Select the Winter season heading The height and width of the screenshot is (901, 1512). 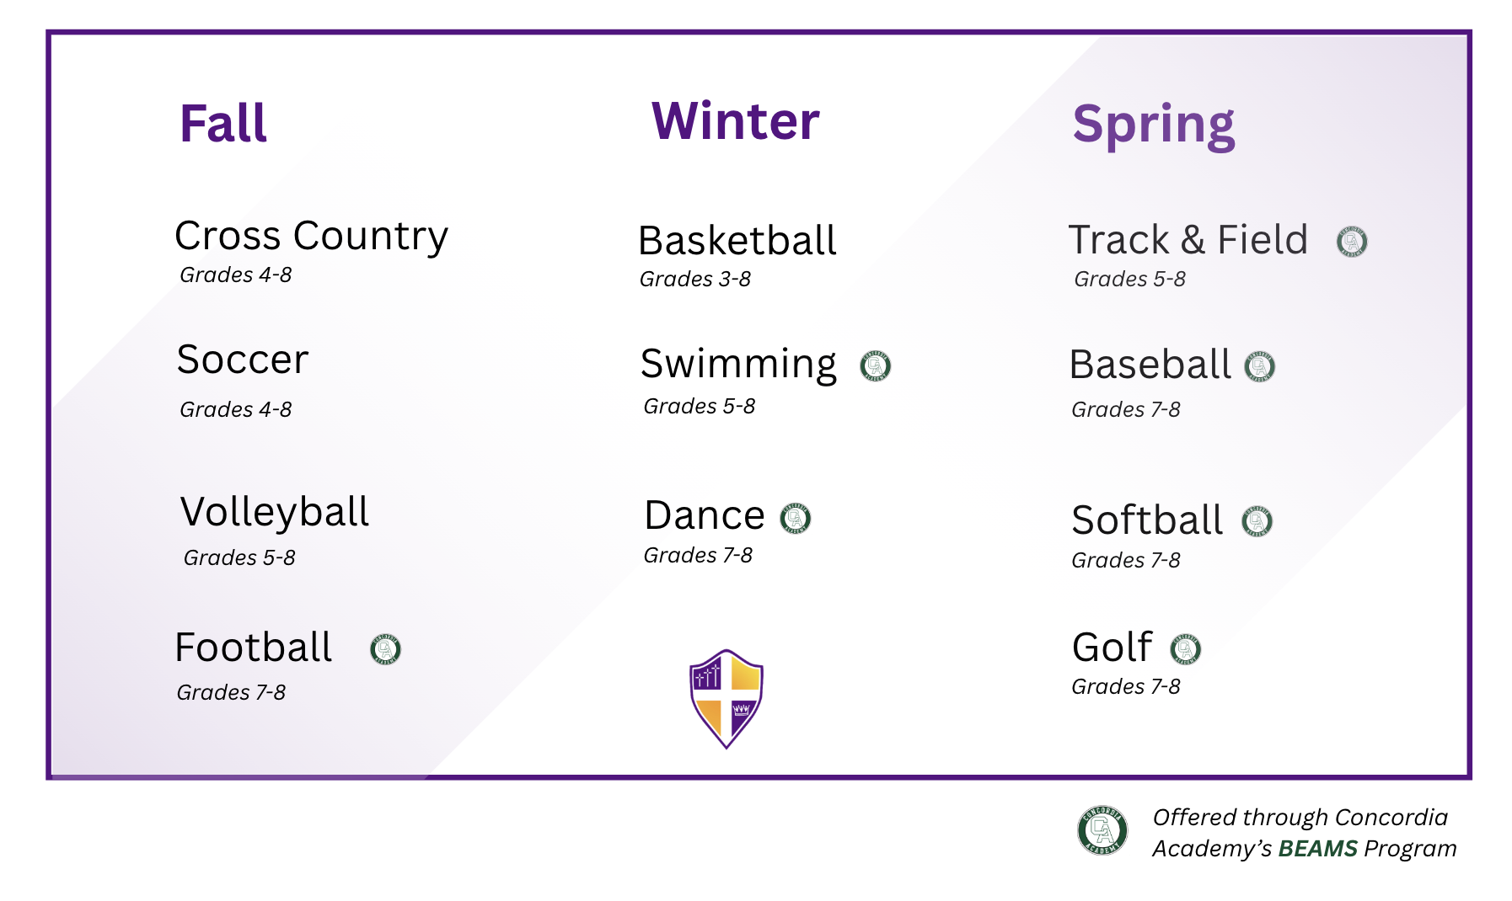[735, 121]
